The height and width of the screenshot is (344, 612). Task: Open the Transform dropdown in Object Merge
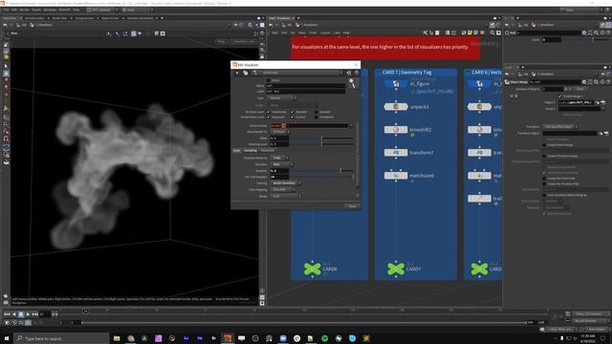click(x=560, y=127)
